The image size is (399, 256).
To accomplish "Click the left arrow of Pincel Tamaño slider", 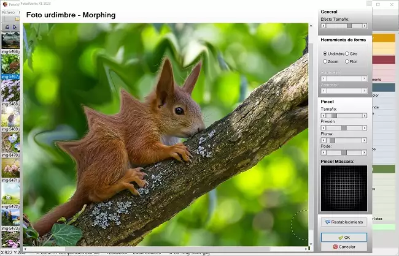I will 323,115.
